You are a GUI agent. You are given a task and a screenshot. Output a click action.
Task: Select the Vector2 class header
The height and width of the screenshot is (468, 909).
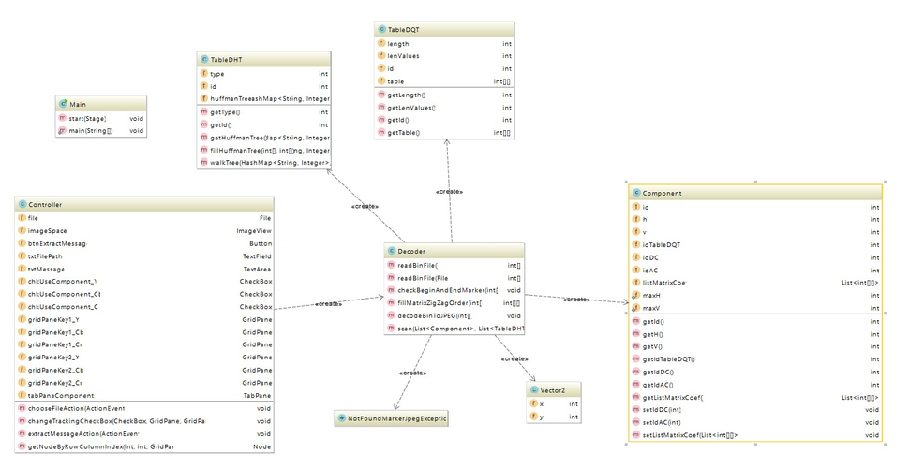(554, 389)
